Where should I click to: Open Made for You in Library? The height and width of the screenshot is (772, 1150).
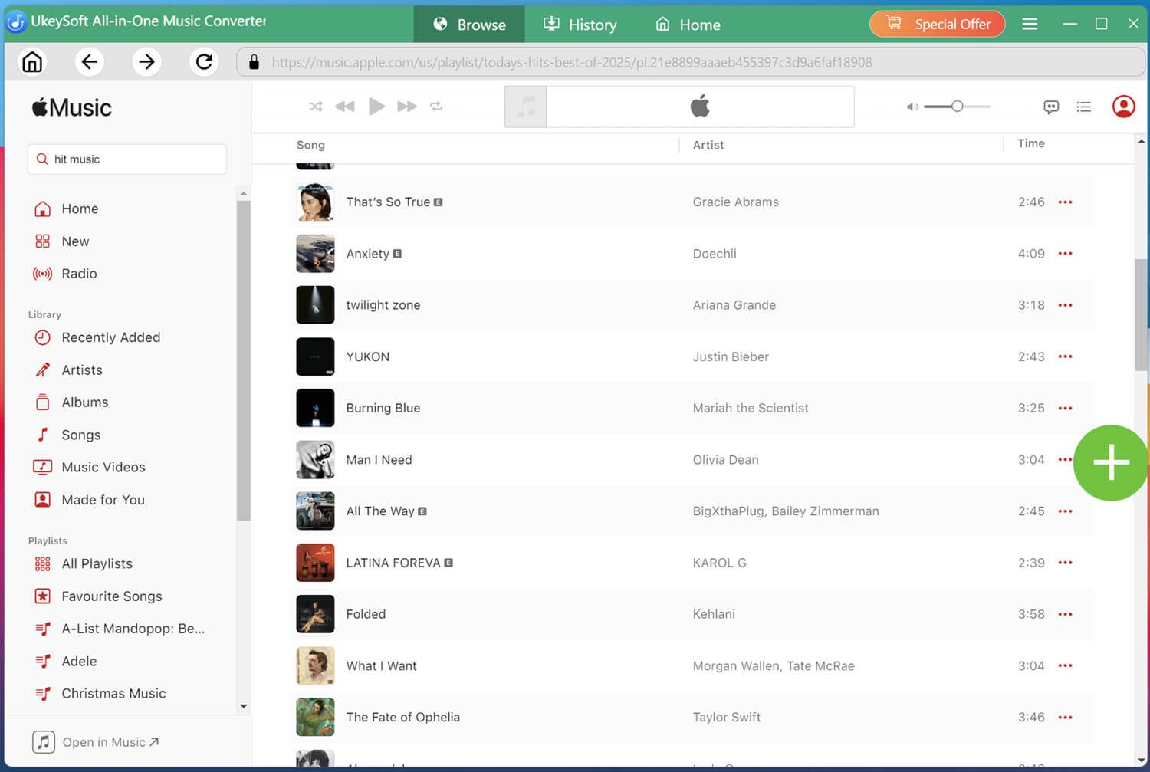[x=89, y=500]
